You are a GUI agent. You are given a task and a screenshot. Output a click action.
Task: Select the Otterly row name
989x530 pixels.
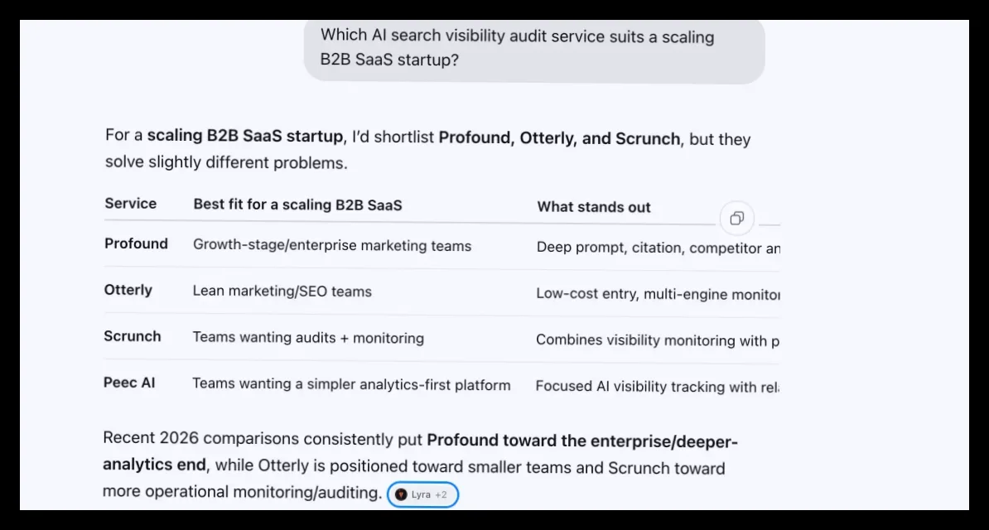tap(128, 290)
